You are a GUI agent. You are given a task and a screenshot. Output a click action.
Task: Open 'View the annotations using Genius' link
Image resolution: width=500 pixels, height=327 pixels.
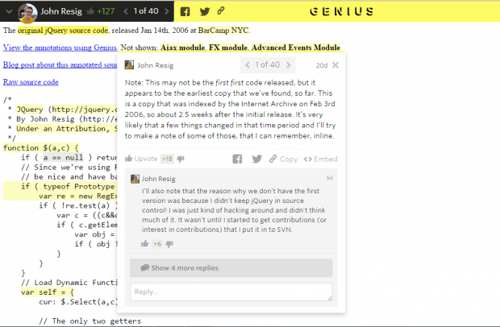pyautogui.click(x=60, y=48)
